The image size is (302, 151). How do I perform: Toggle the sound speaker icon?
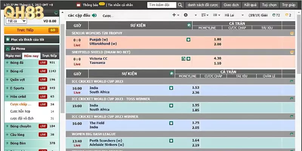tap(94, 15)
